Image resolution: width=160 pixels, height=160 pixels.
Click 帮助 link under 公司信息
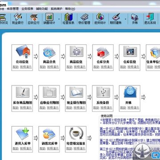click(x=16, y=67)
